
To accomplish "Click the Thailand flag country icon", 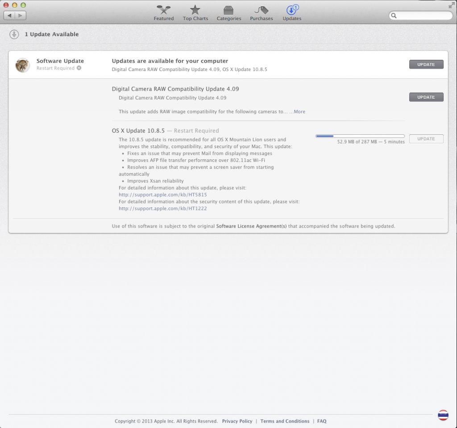I will coord(443,415).
